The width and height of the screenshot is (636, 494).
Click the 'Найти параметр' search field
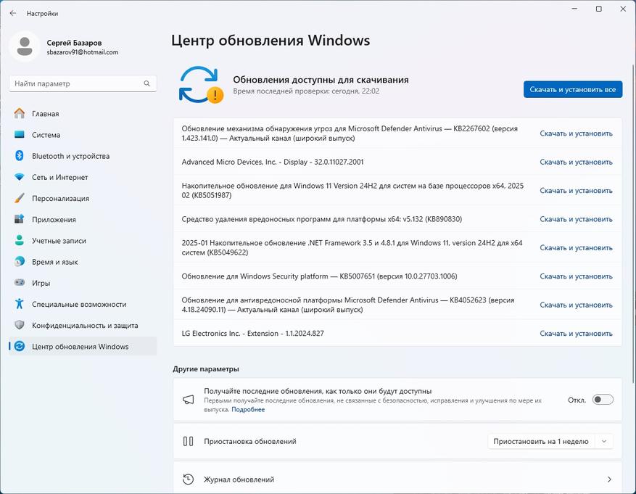(83, 83)
